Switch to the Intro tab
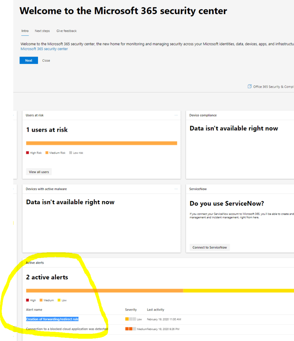 pos(25,31)
